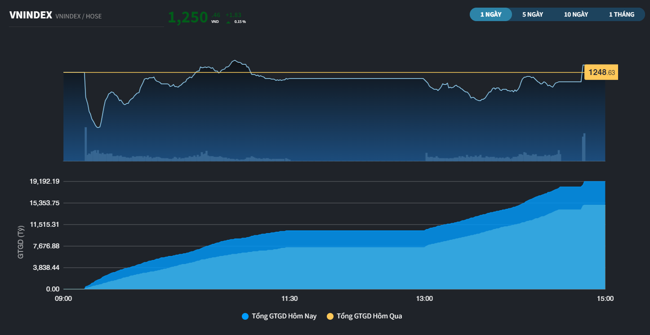This screenshot has width=650, height=335.
Task: Click the yellow 1248.63 price label
Action: (601, 72)
